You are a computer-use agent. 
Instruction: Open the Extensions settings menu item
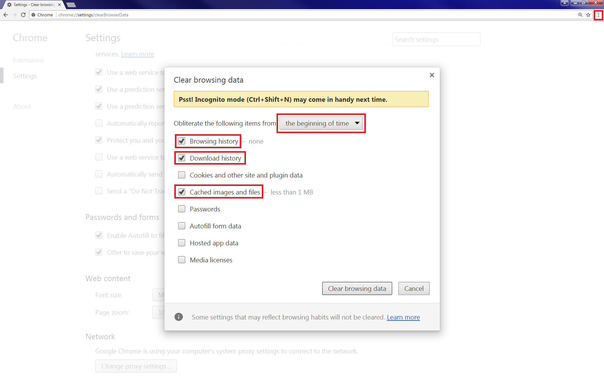tap(28, 60)
